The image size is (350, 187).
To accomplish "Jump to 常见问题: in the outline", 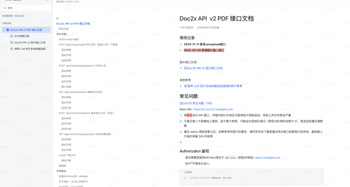I will (62, 34).
